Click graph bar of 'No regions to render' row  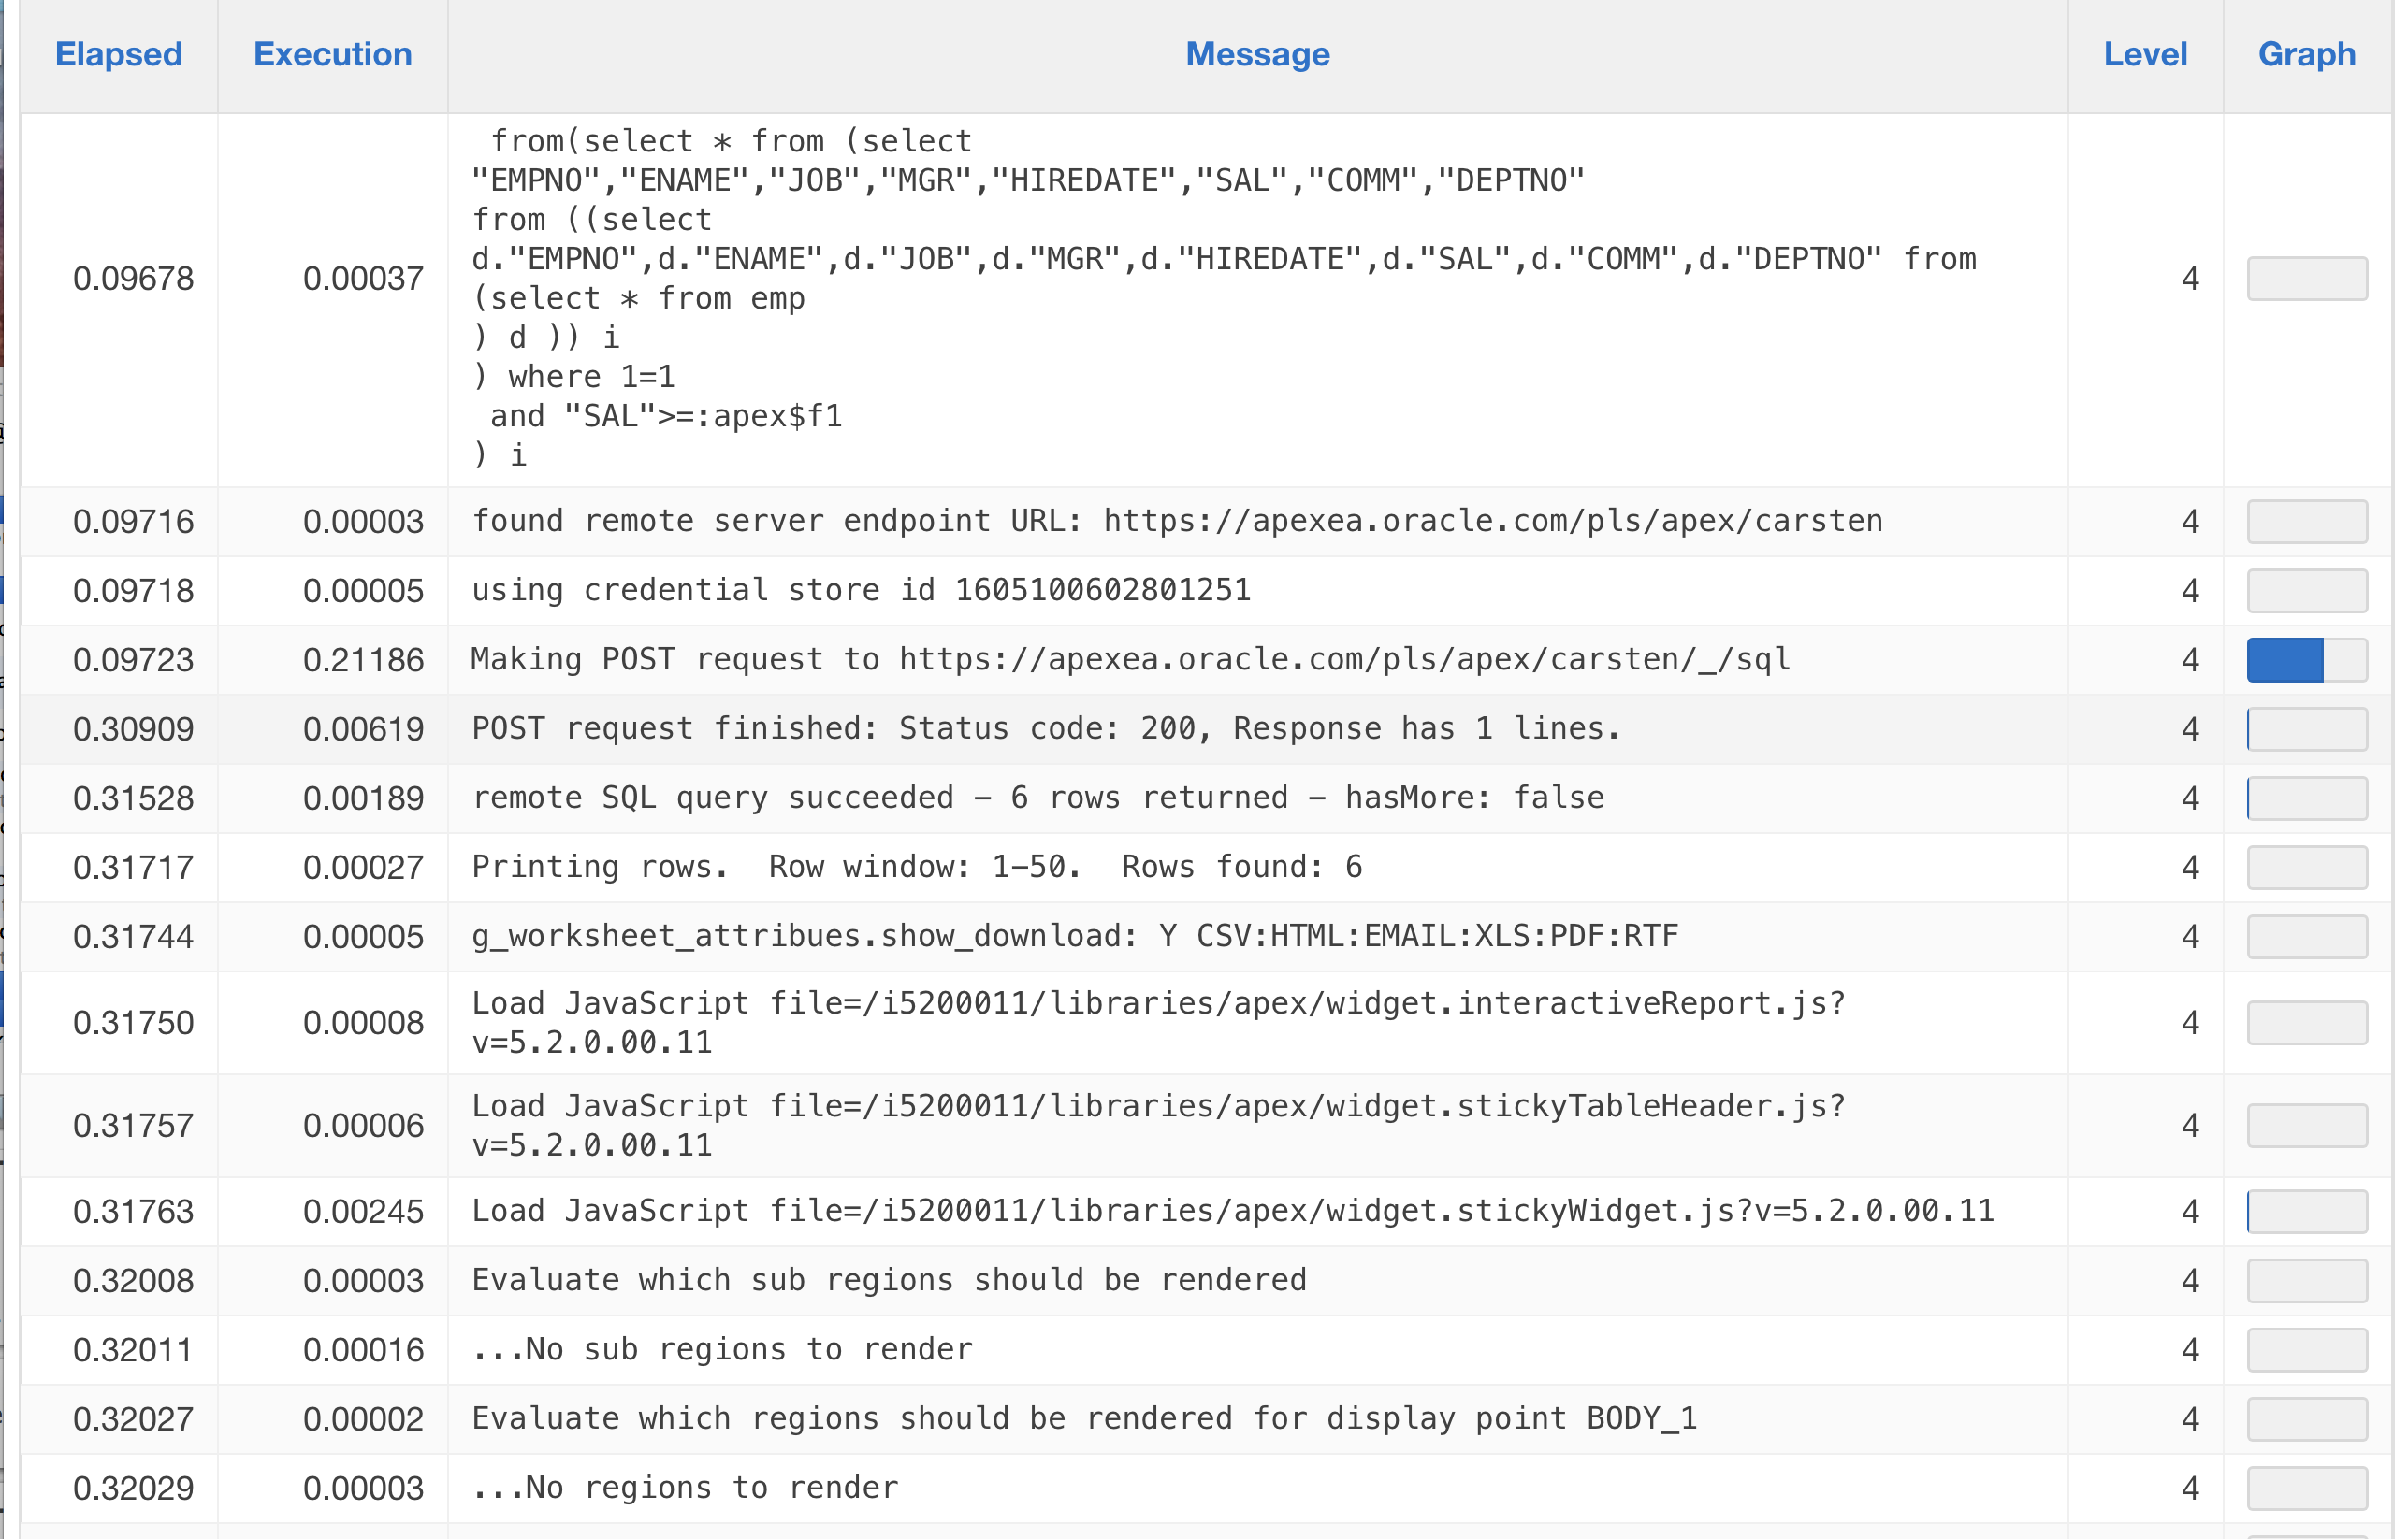point(2306,1488)
